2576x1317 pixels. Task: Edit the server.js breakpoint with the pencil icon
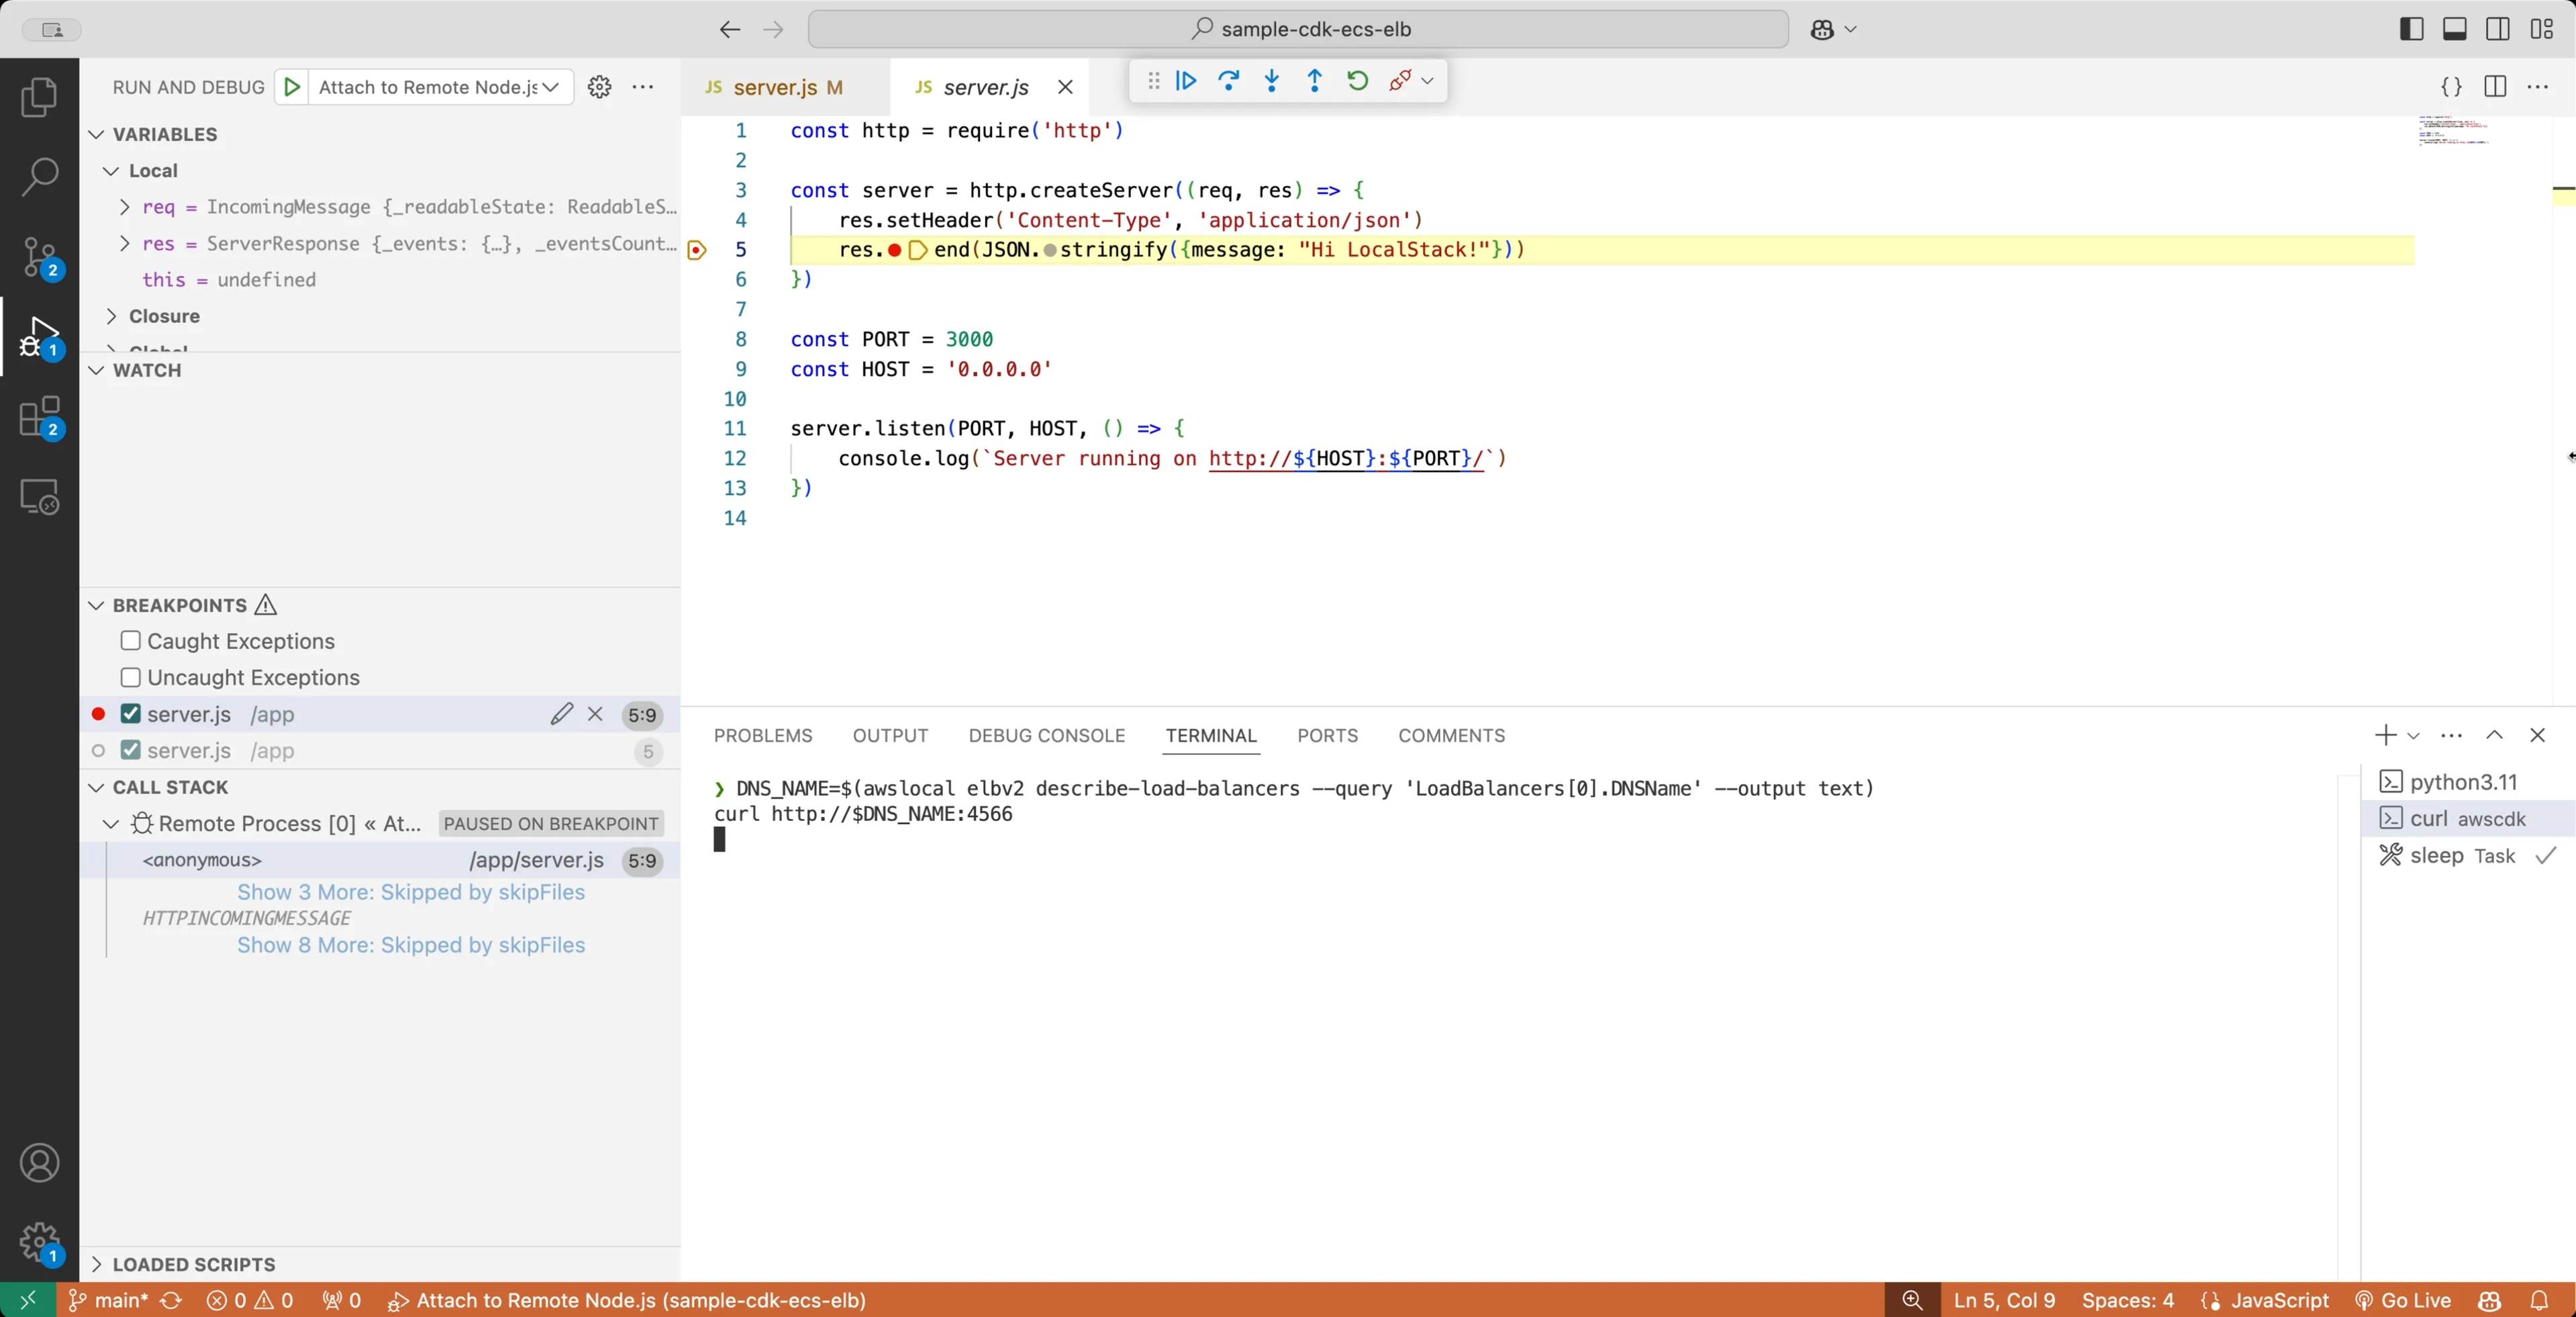(563, 715)
